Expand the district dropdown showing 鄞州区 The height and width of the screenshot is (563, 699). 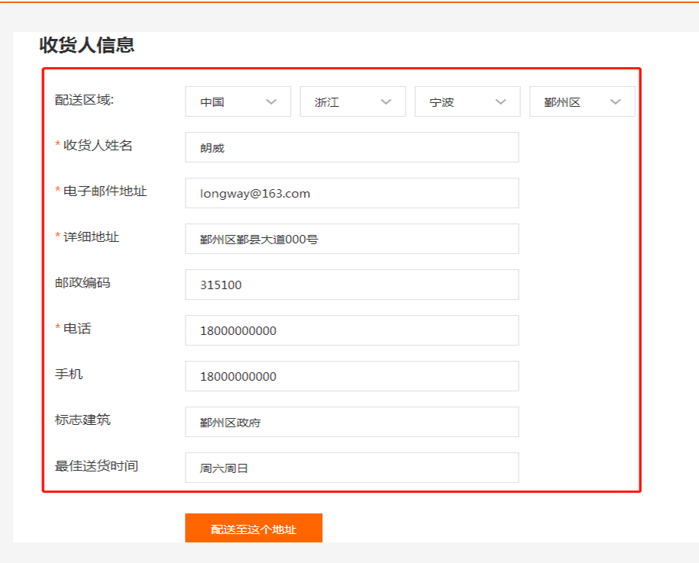(x=581, y=101)
